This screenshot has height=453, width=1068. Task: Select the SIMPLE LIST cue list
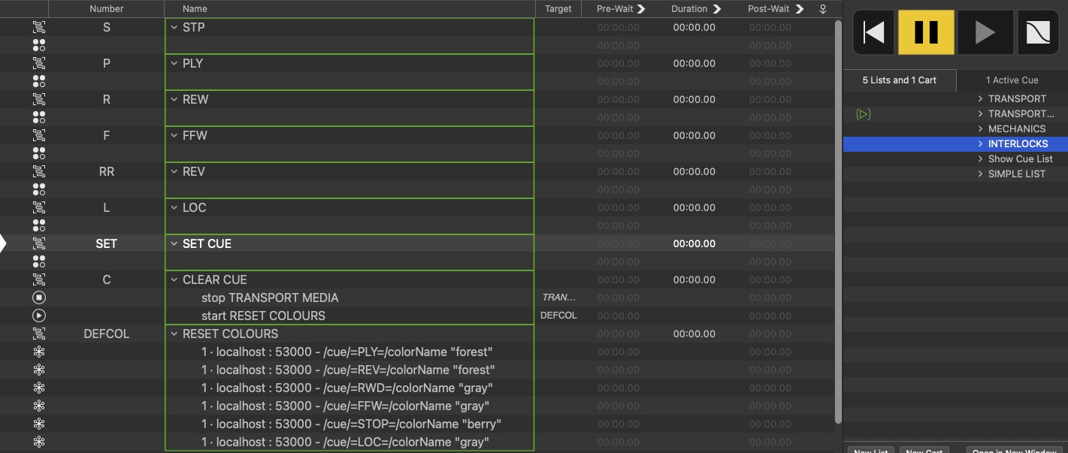pyautogui.click(x=1016, y=174)
